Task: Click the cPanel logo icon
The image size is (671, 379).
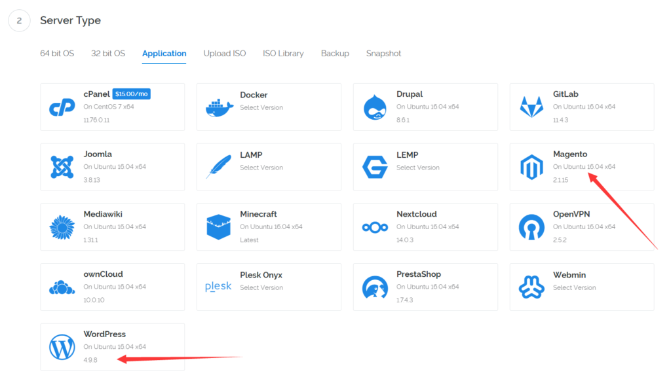Action: click(62, 107)
